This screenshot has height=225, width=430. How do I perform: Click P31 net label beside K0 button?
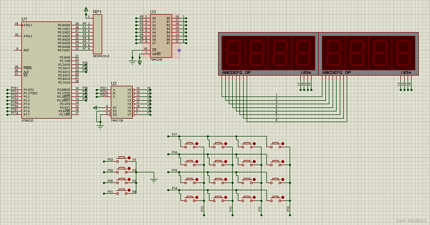(110, 192)
